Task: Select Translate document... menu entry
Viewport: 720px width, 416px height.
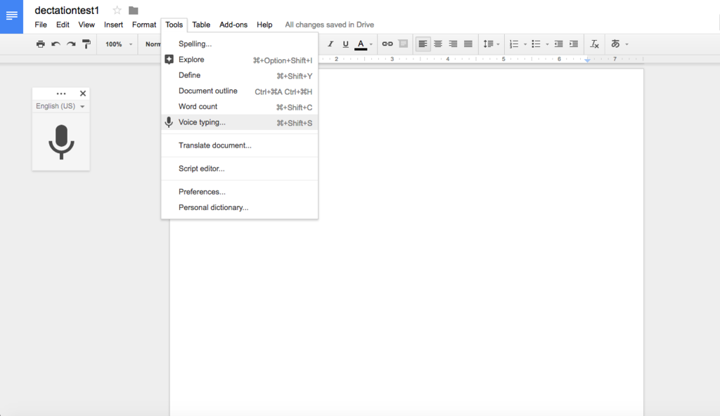Action: pyautogui.click(x=239, y=145)
